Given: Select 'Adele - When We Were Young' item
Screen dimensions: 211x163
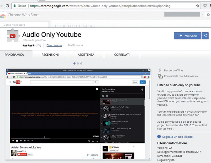Looking at the screenshot, I should (122, 116).
